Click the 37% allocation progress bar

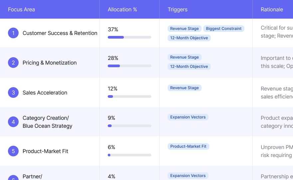(129, 37)
